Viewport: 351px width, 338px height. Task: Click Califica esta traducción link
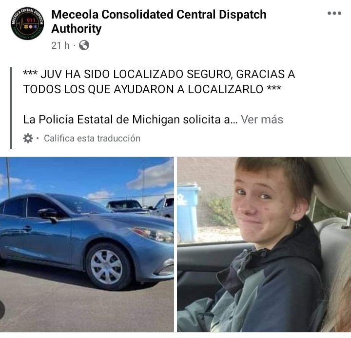pyautogui.click(x=92, y=138)
